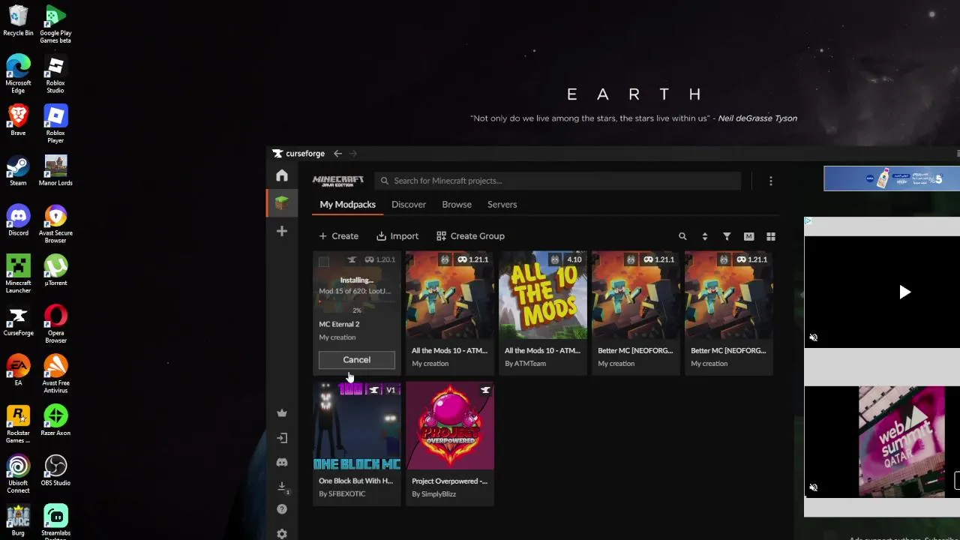Click the MC Eternal 2 title text
Viewport: 960px width, 540px height.
[x=339, y=324]
